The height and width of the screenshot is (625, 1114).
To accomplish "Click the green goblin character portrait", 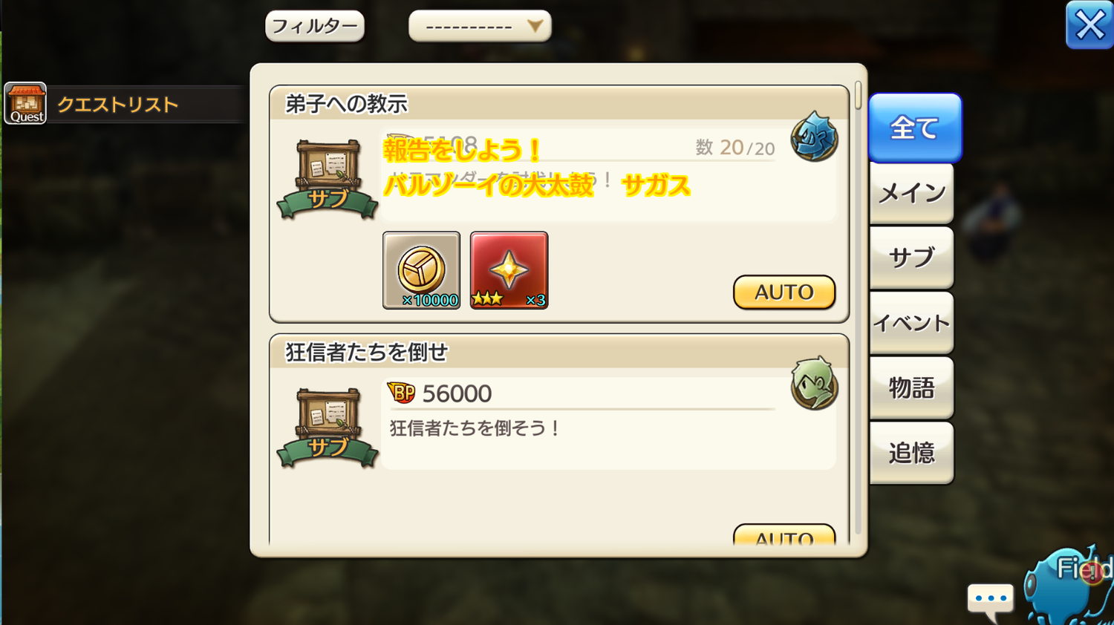I will pyautogui.click(x=814, y=384).
